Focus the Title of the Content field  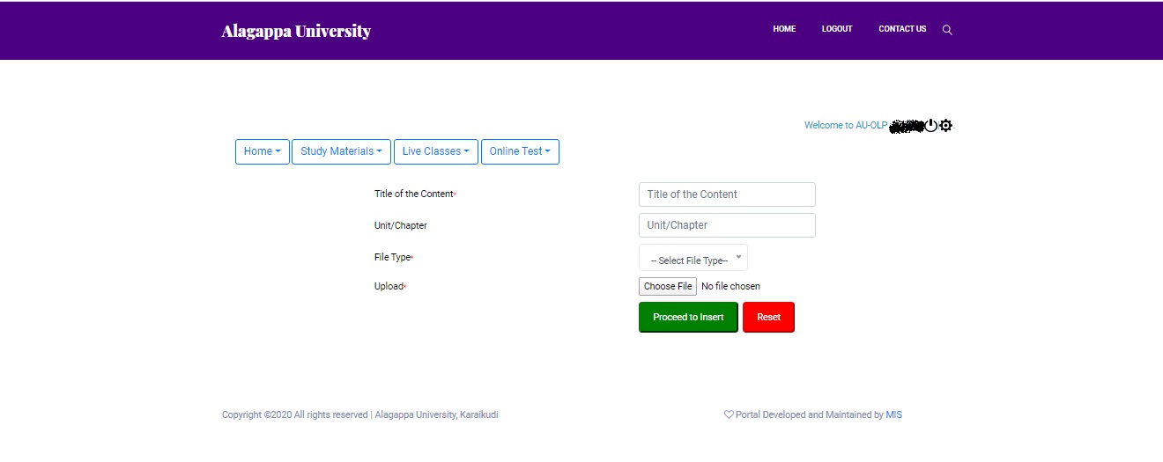click(x=727, y=194)
